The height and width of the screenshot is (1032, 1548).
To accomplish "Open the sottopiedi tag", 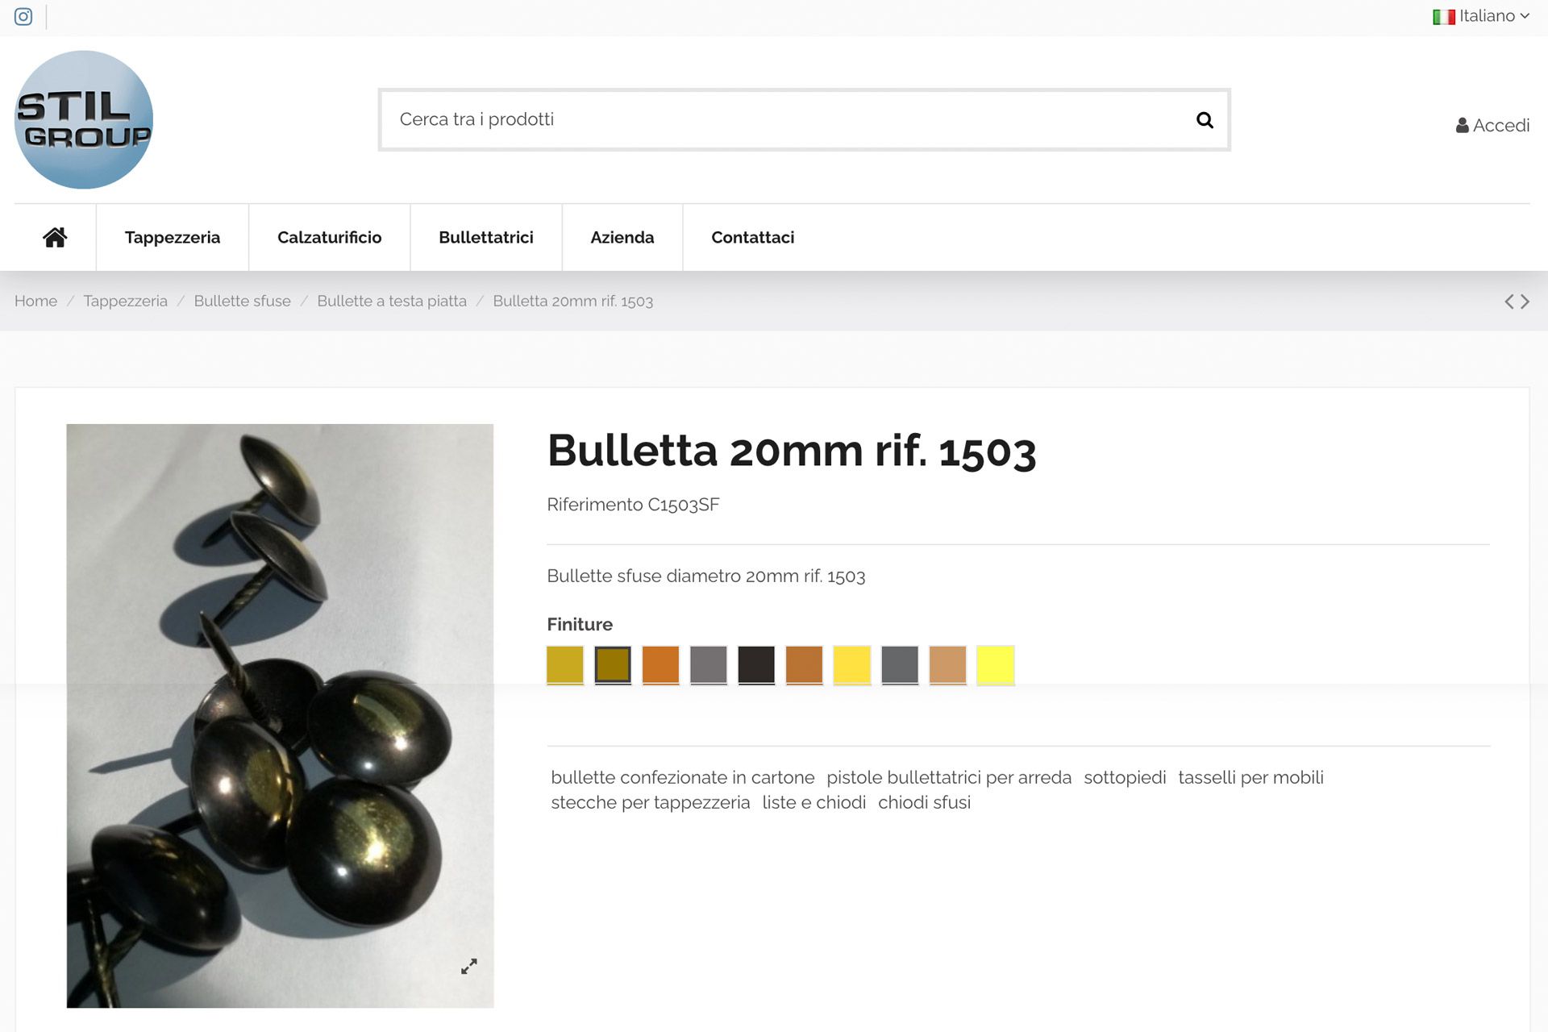I will pos(1125,777).
